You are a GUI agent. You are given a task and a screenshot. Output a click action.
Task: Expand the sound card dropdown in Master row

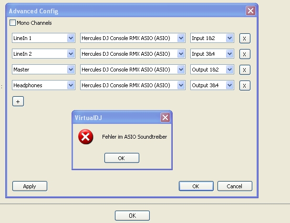click(133, 70)
